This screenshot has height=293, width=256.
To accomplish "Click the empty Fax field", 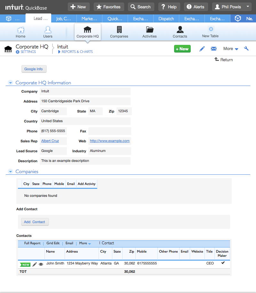I will pos(110,131).
